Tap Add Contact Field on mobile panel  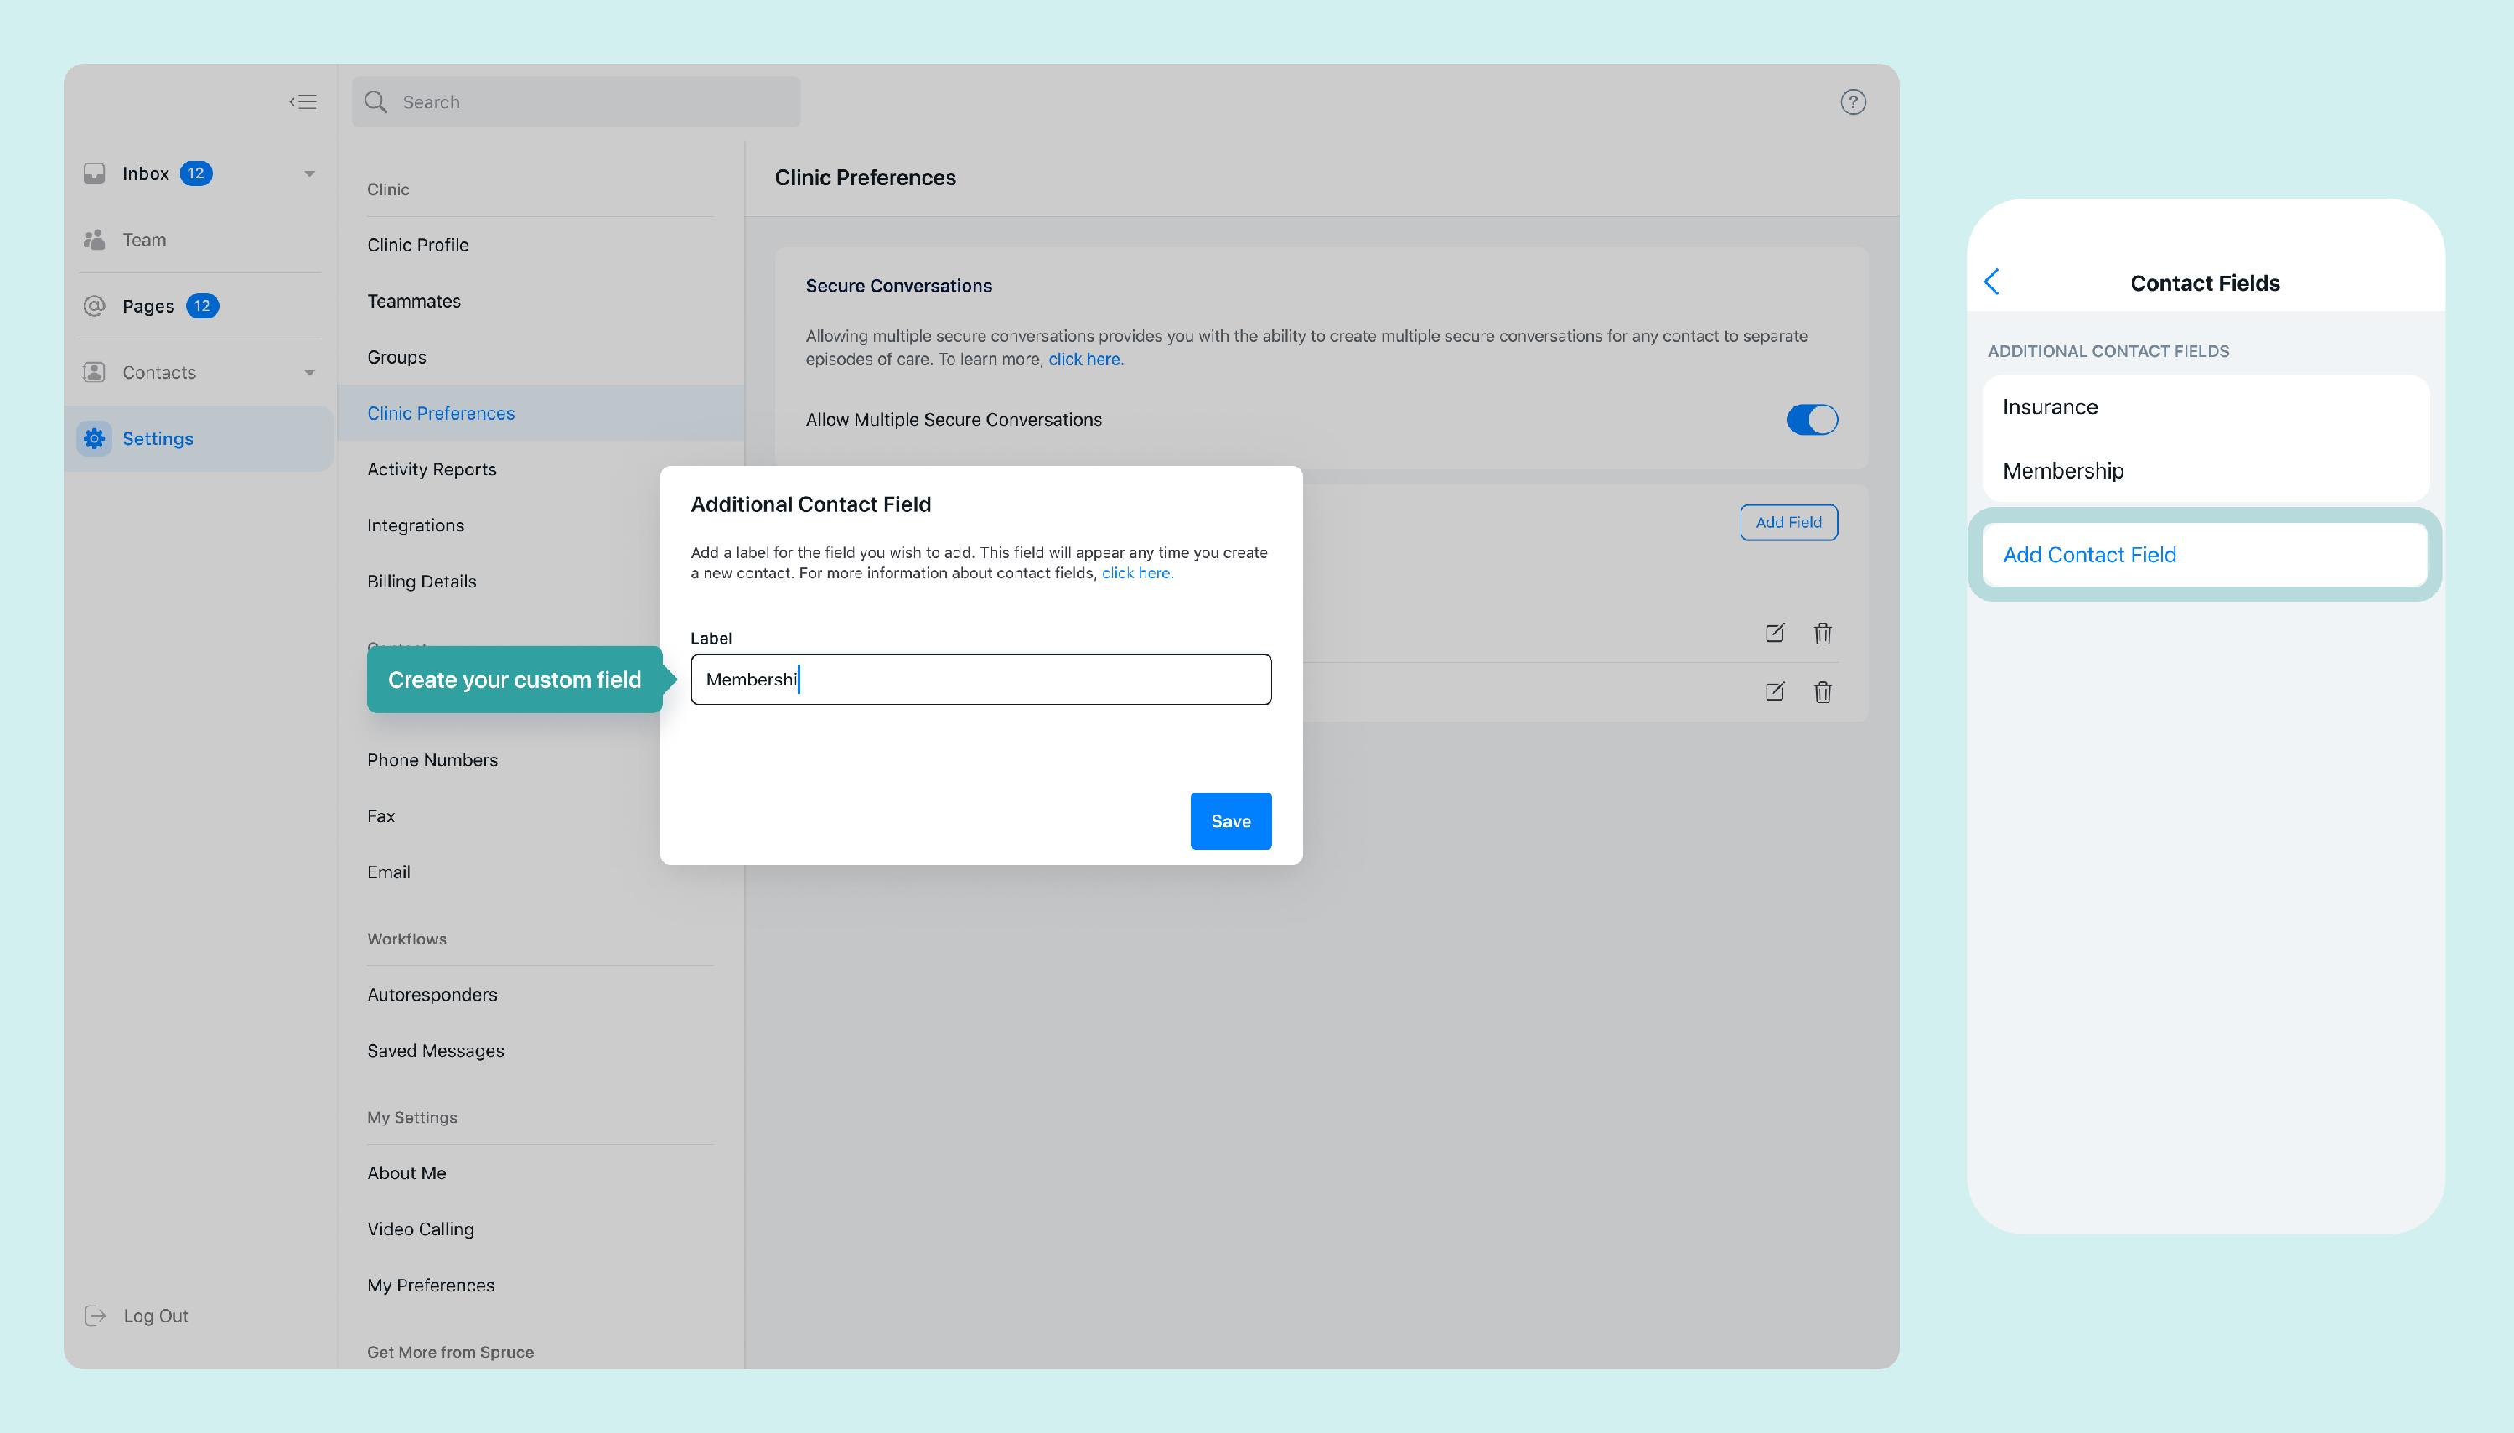(2089, 555)
